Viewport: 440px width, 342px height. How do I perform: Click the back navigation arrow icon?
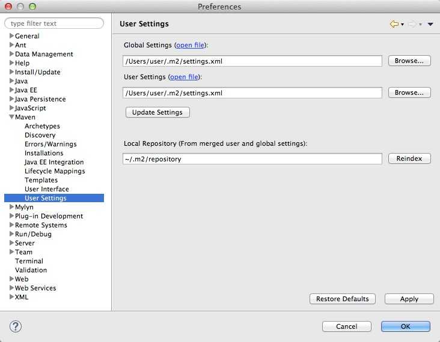[x=394, y=24]
